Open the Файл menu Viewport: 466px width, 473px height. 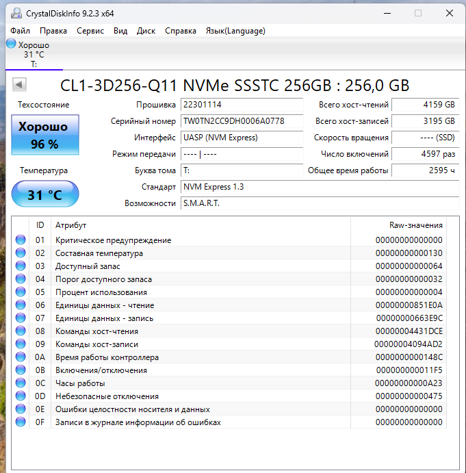(21, 31)
